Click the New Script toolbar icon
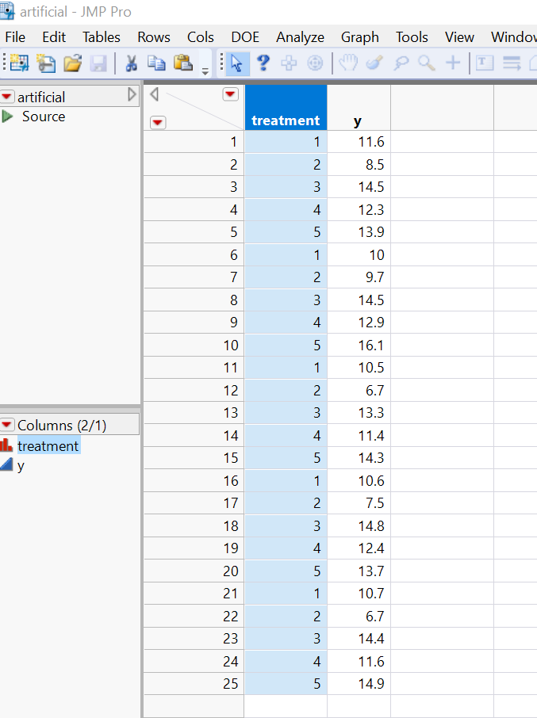This screenshot has width=537, height=718. pos(46,63)
